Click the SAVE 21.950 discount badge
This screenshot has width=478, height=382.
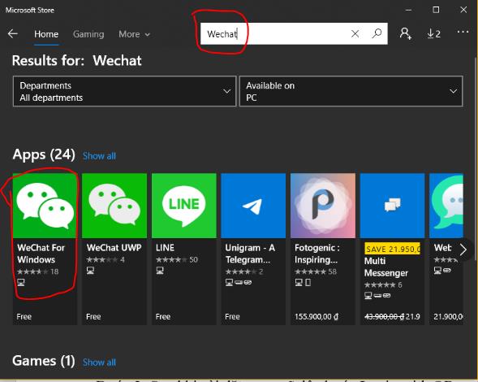coord(392,249)
